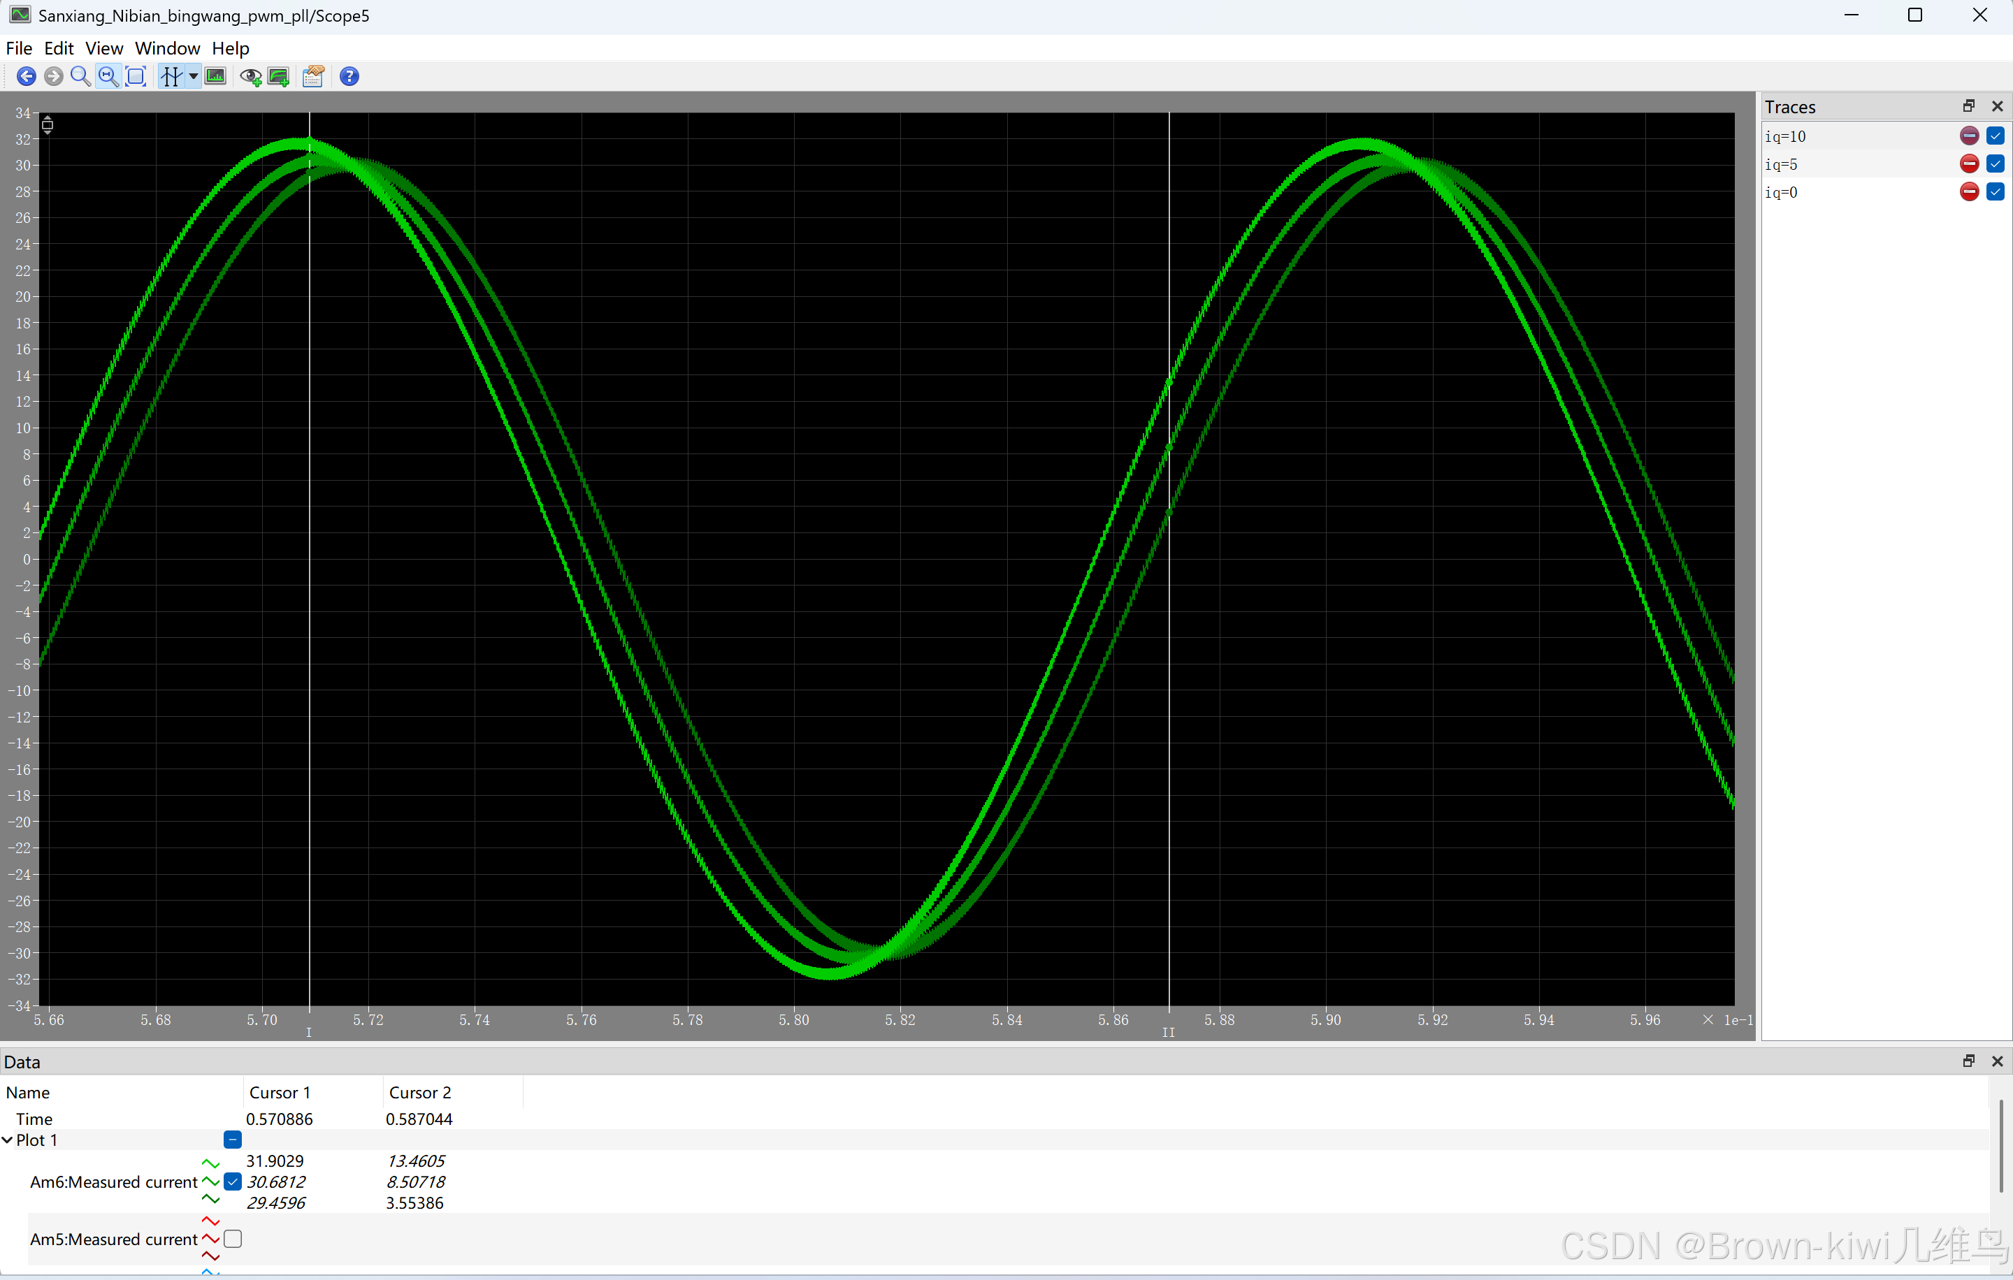Click the previous view back arrow
This screenshot has height=1280, width=2013.
pos(26,77)
